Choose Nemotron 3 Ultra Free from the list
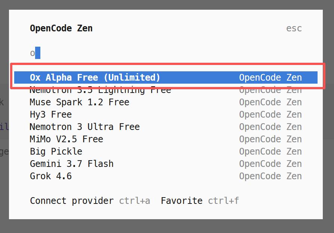334x233 pixels. pyautogui.click(x=166, y=127)
